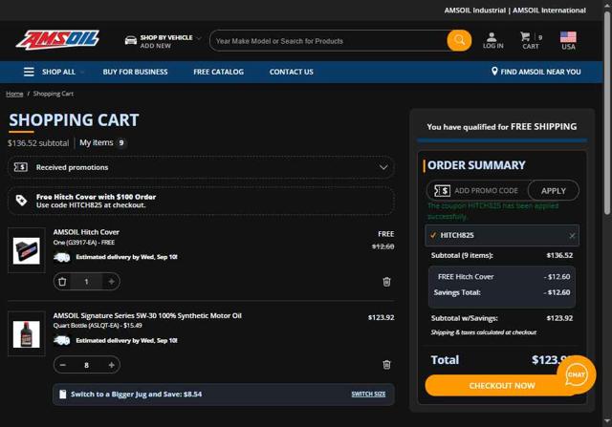Open the Log In account icon
This screenshot has width=612, height=427.
click(492, 40)
